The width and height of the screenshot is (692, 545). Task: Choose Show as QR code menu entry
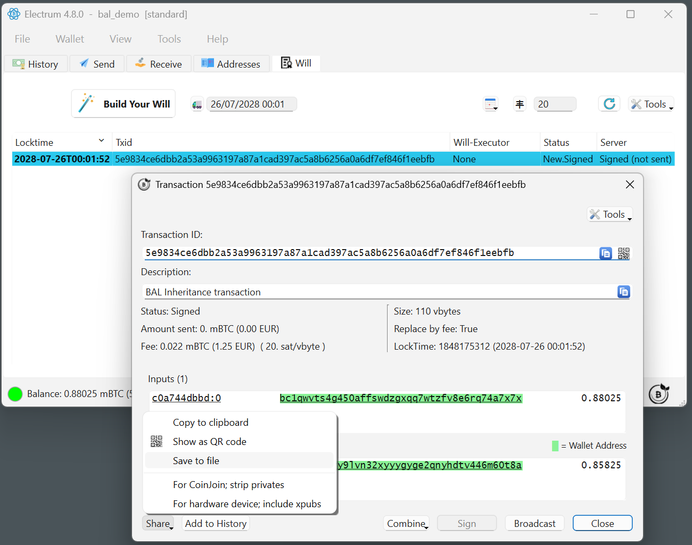239,442
